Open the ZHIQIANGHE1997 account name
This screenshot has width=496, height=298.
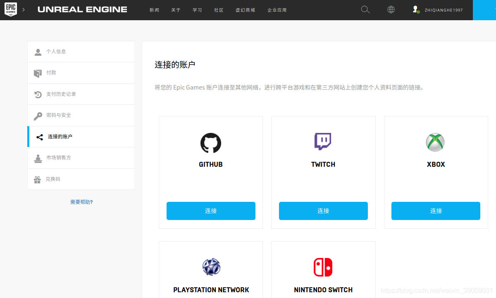pyautogui.click(x=444, y=10)
